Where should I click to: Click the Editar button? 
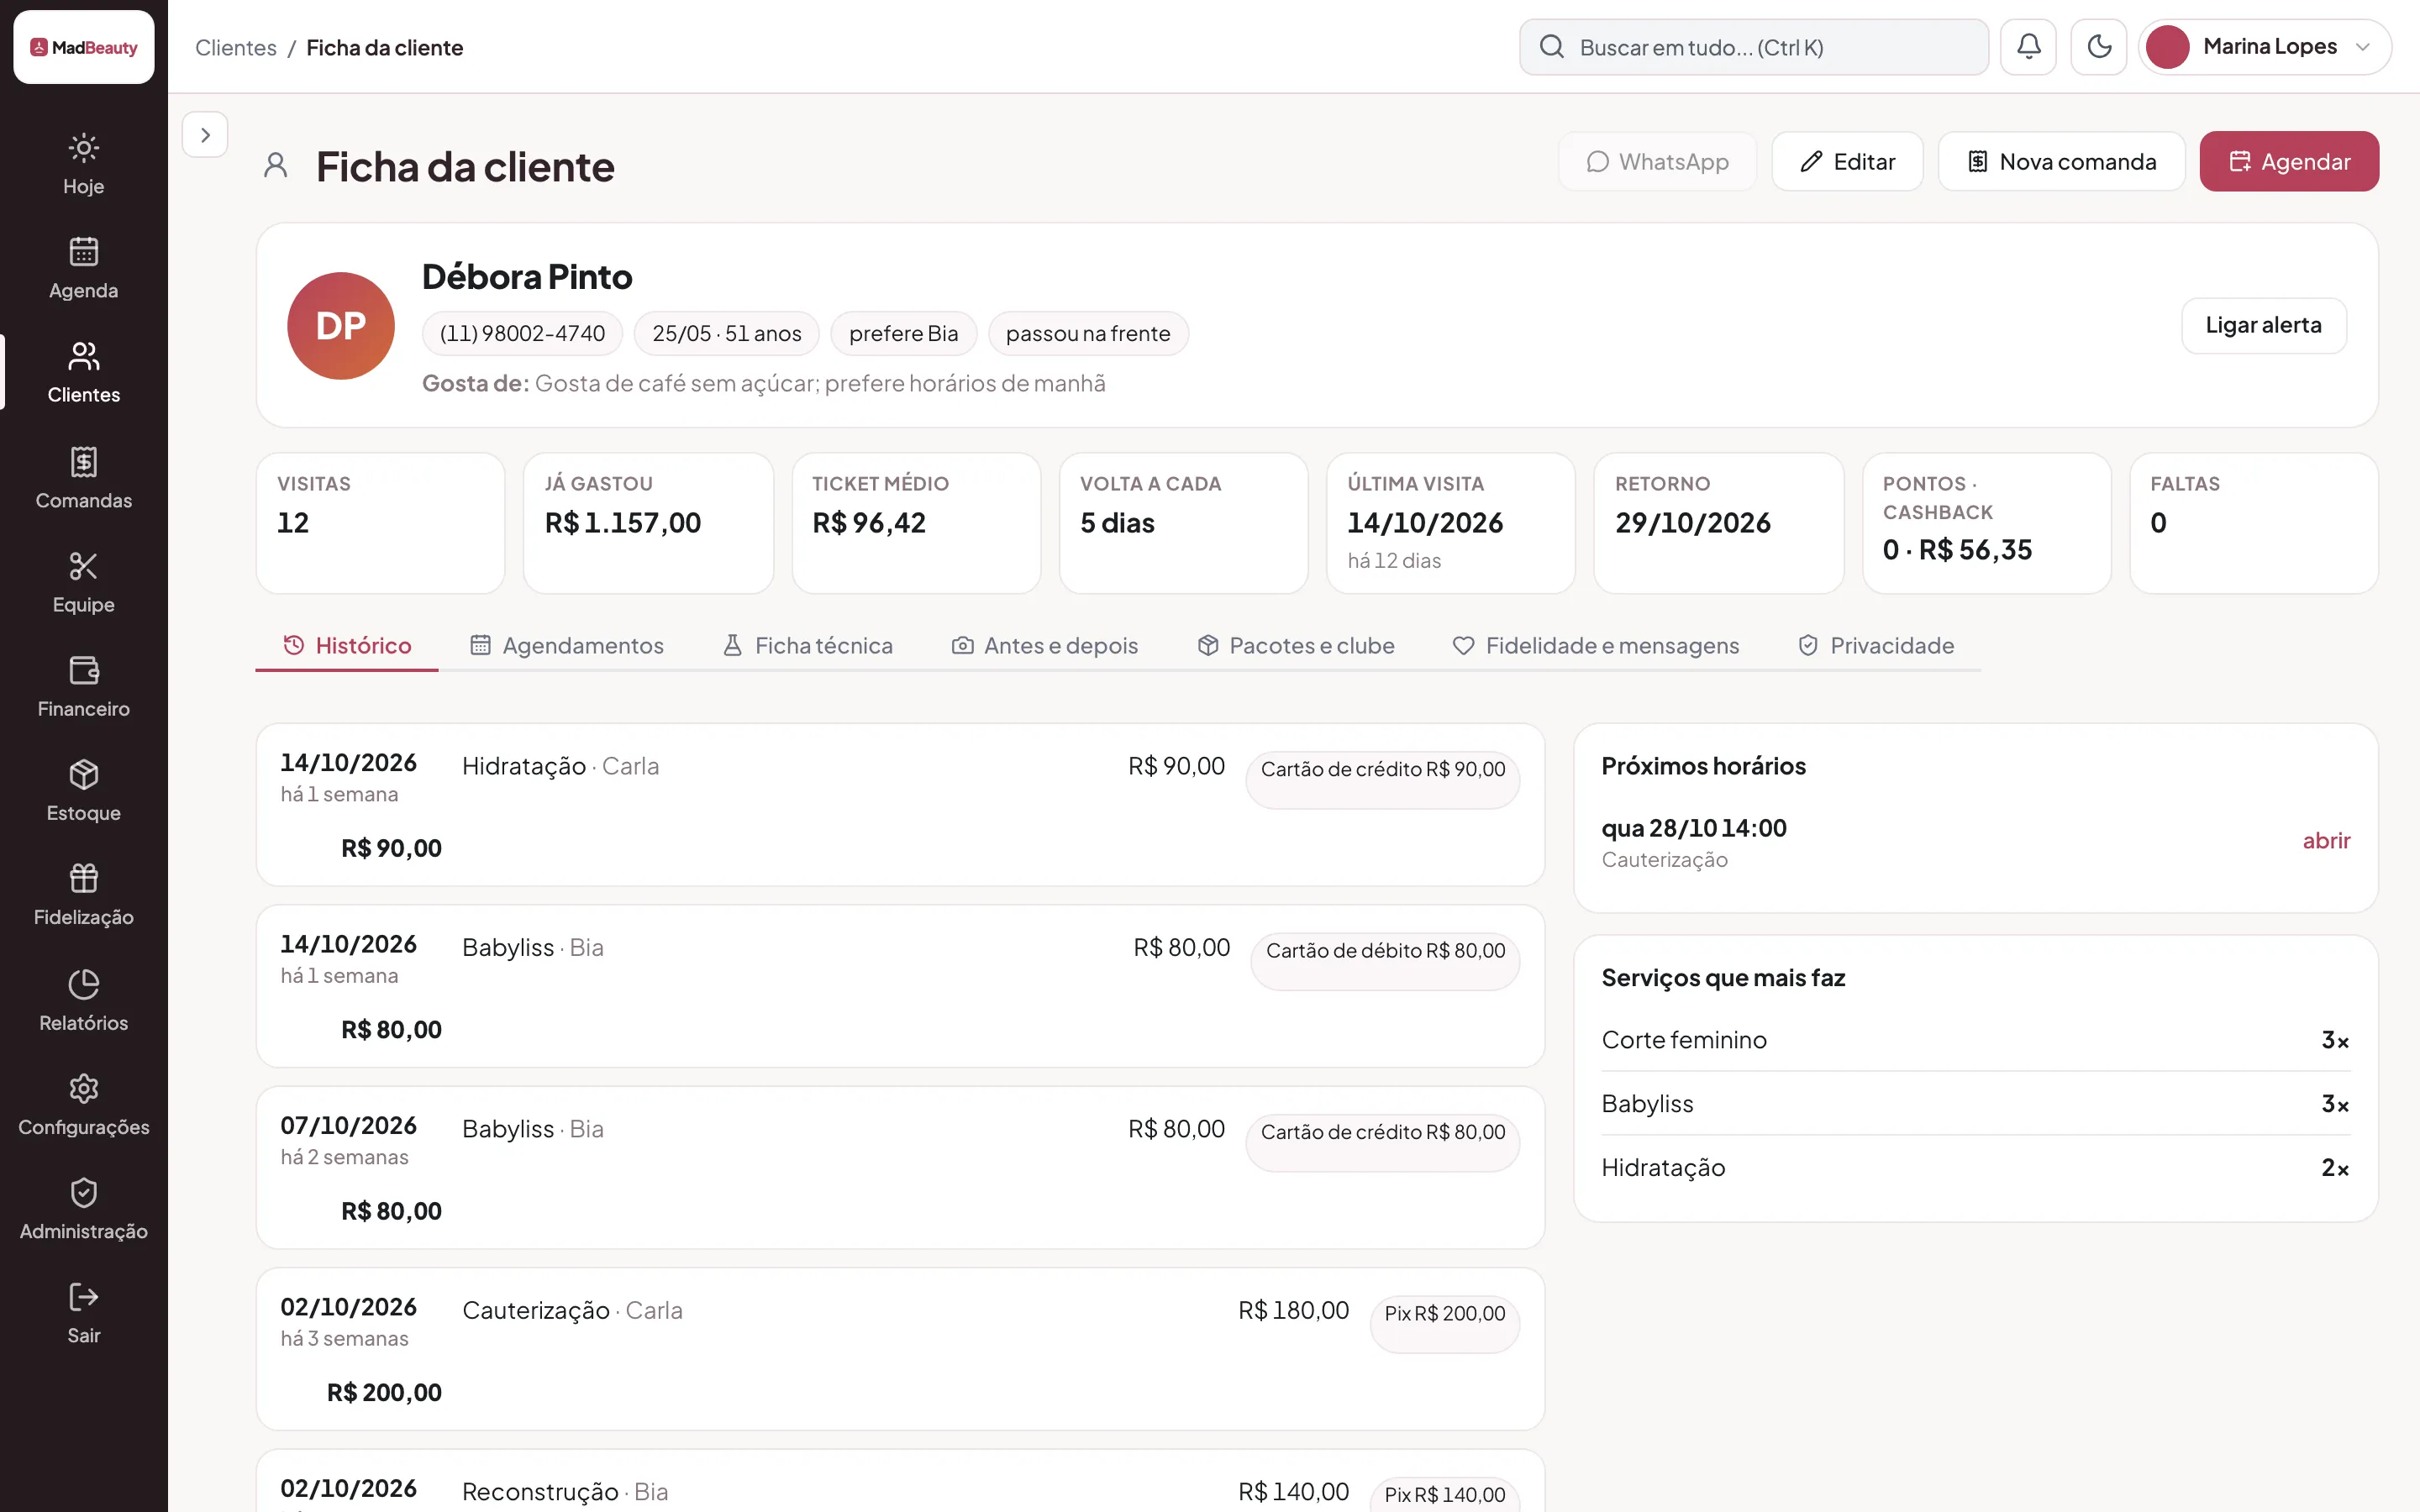tap(1847, 162)
